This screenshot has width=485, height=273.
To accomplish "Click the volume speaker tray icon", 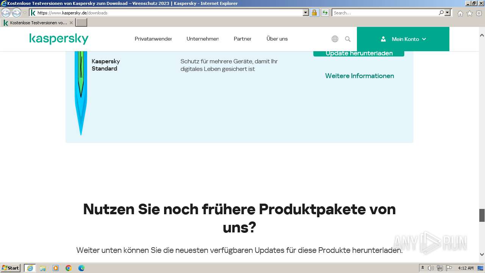I will 431,268.
